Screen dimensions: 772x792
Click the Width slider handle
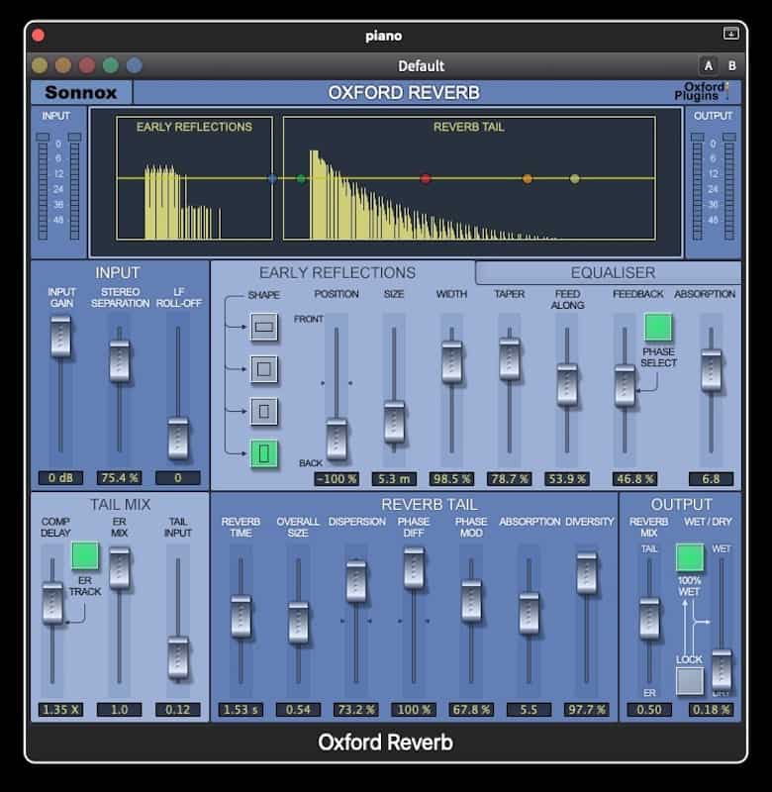click(x=451, y=362)
